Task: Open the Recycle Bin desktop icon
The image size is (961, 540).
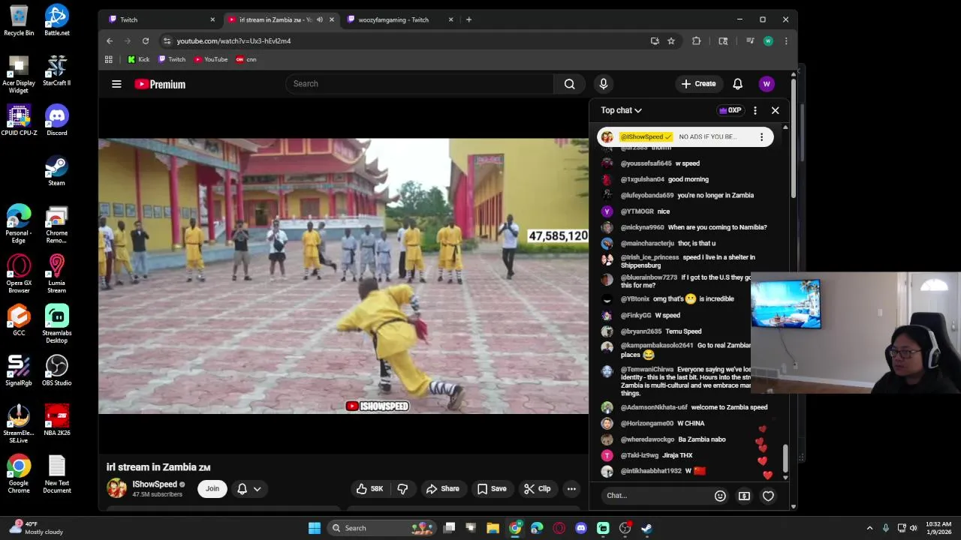Action: (x=19, y=21)
